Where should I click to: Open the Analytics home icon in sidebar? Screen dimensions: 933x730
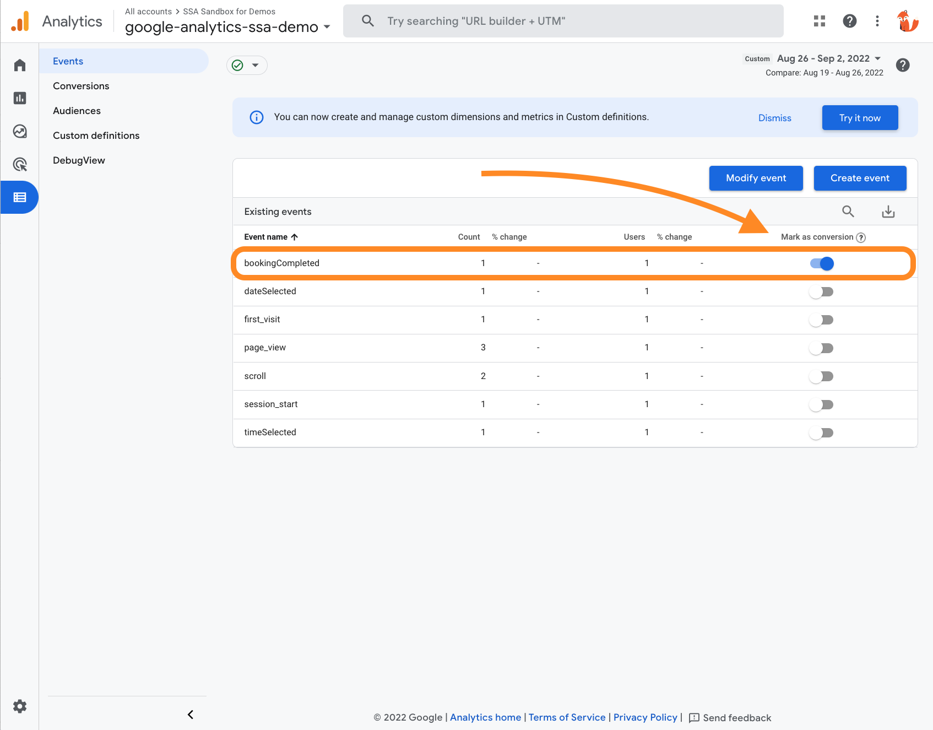tap(19, 64)
